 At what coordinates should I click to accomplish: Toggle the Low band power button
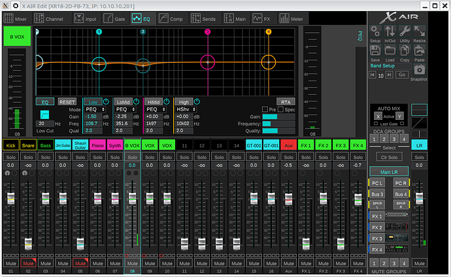click(106, 102)
